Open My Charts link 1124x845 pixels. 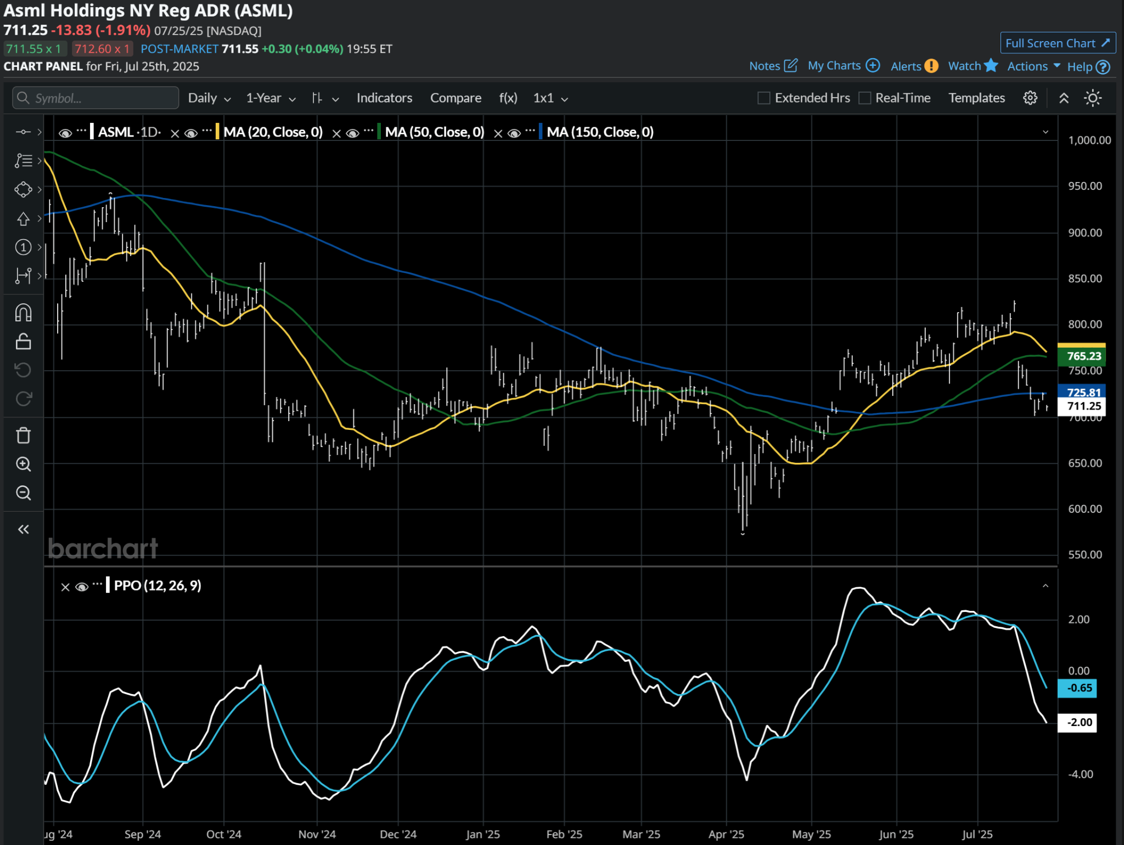point(834,66)
